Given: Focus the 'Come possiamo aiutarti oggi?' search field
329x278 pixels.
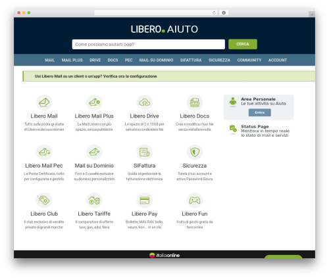Looking at the screenshot, I should coord(149,44).
